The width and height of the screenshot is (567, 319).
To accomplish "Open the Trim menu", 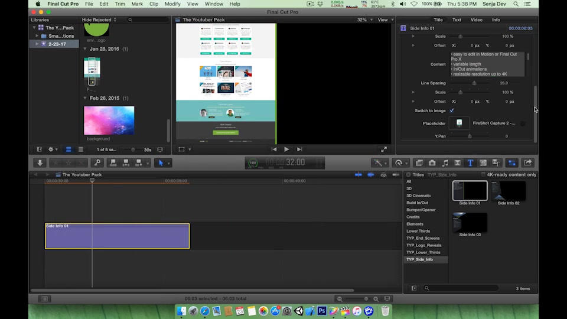I will (120, 4).
